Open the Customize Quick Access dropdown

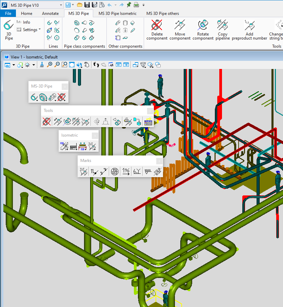click(143, 5)
